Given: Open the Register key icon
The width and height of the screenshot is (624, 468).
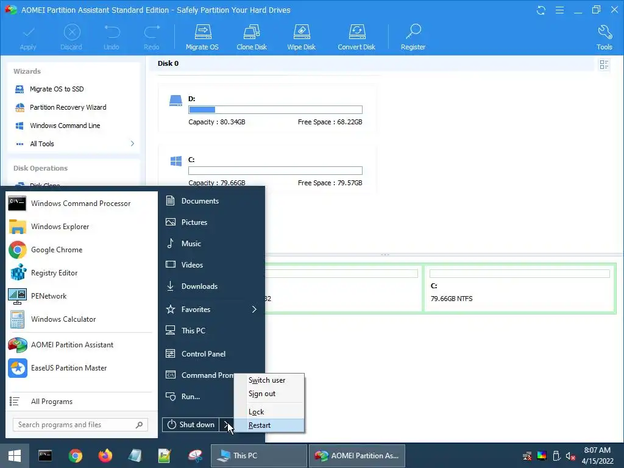Looking at the screenshot, I should 413,37.
